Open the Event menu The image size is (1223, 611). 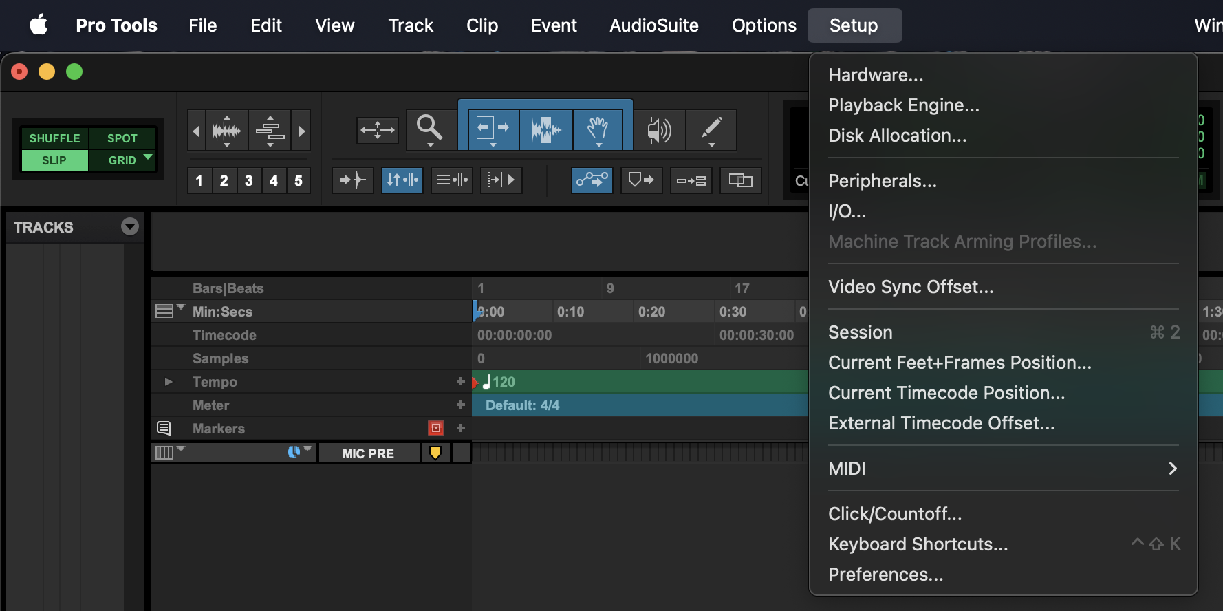(x=554, y=25)
